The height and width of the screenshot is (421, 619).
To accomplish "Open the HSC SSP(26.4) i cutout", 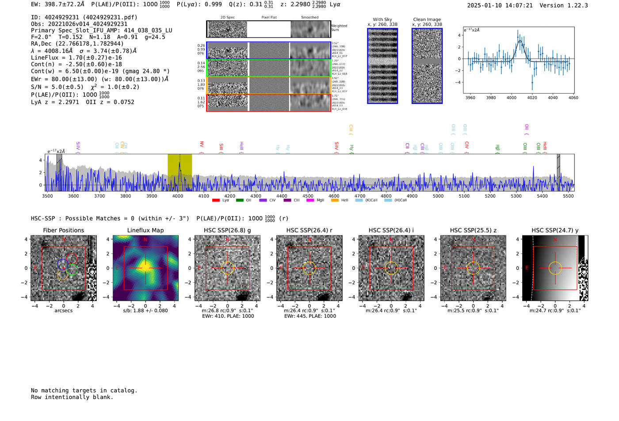I will point(391,268).
